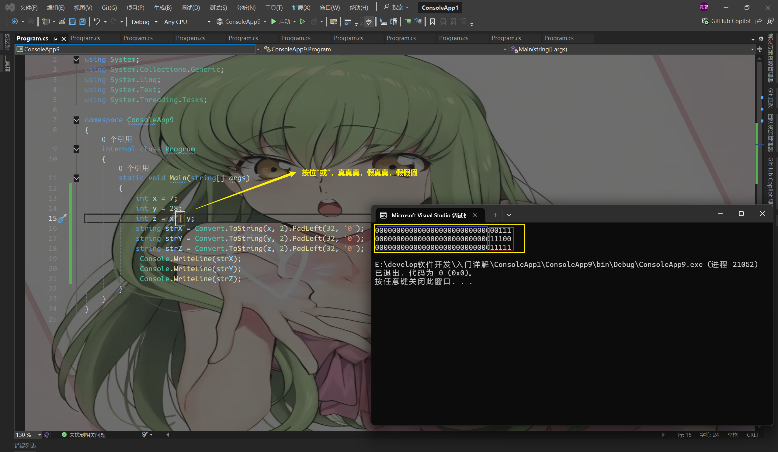Viewport: 778px width, 452px height.
Task: Click the 未找到相关问题 status indicator
Action: pos(84,435)
